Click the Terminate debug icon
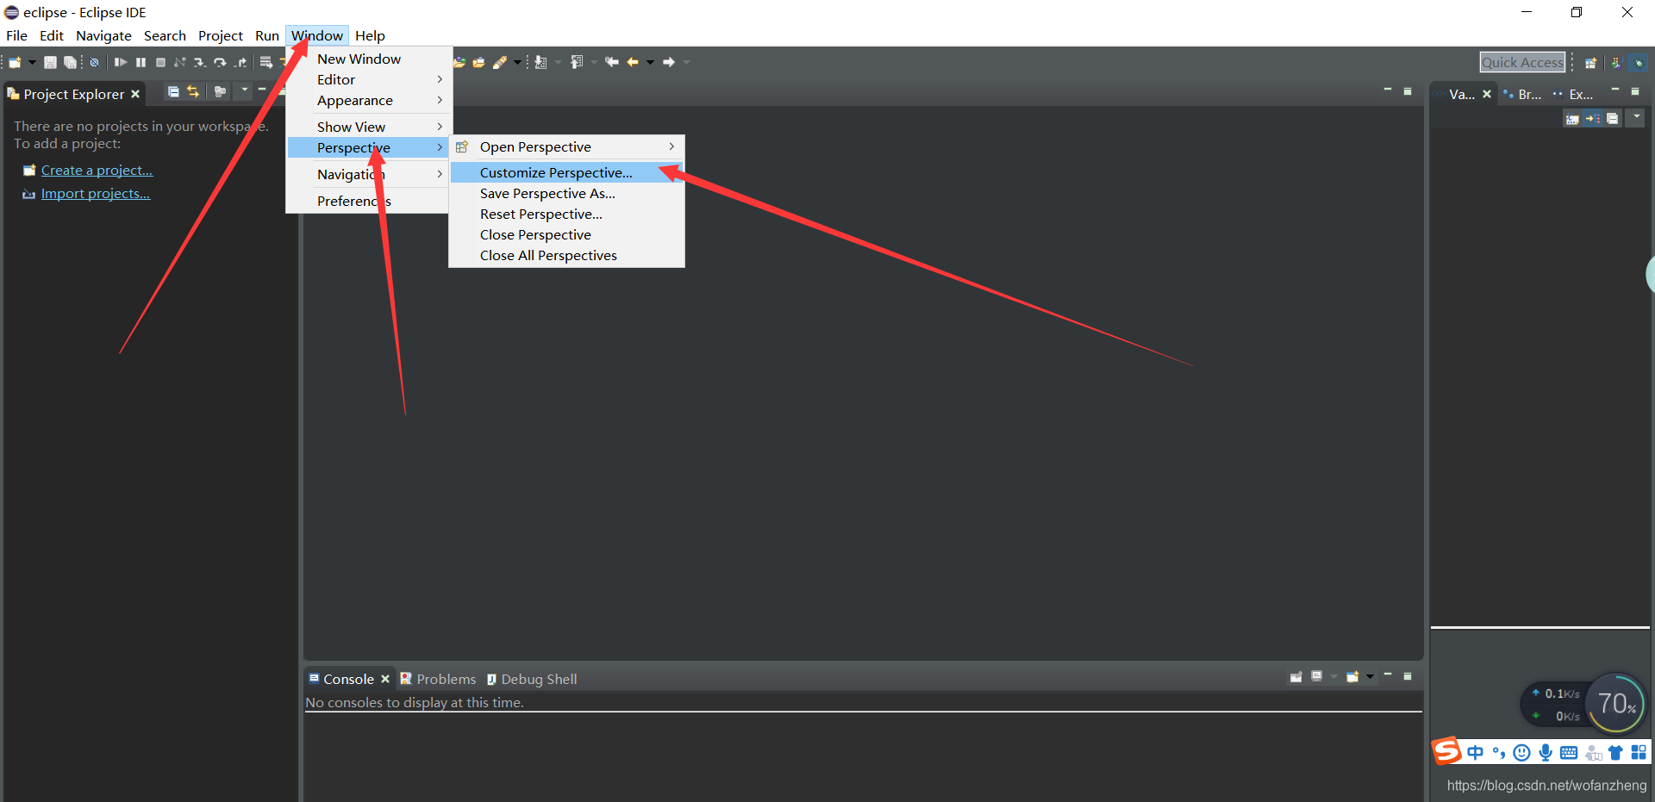 click(160, 62)
